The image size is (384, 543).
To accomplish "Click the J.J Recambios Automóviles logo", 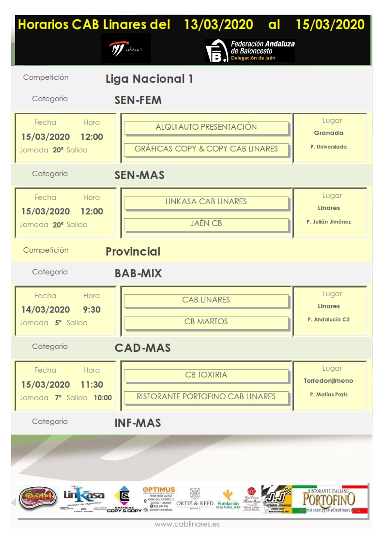I will (276, 499).
